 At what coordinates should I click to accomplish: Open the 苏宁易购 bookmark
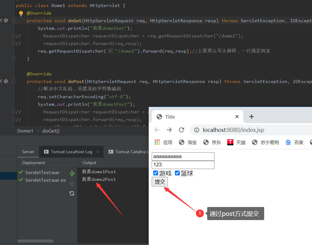point(265,142)
